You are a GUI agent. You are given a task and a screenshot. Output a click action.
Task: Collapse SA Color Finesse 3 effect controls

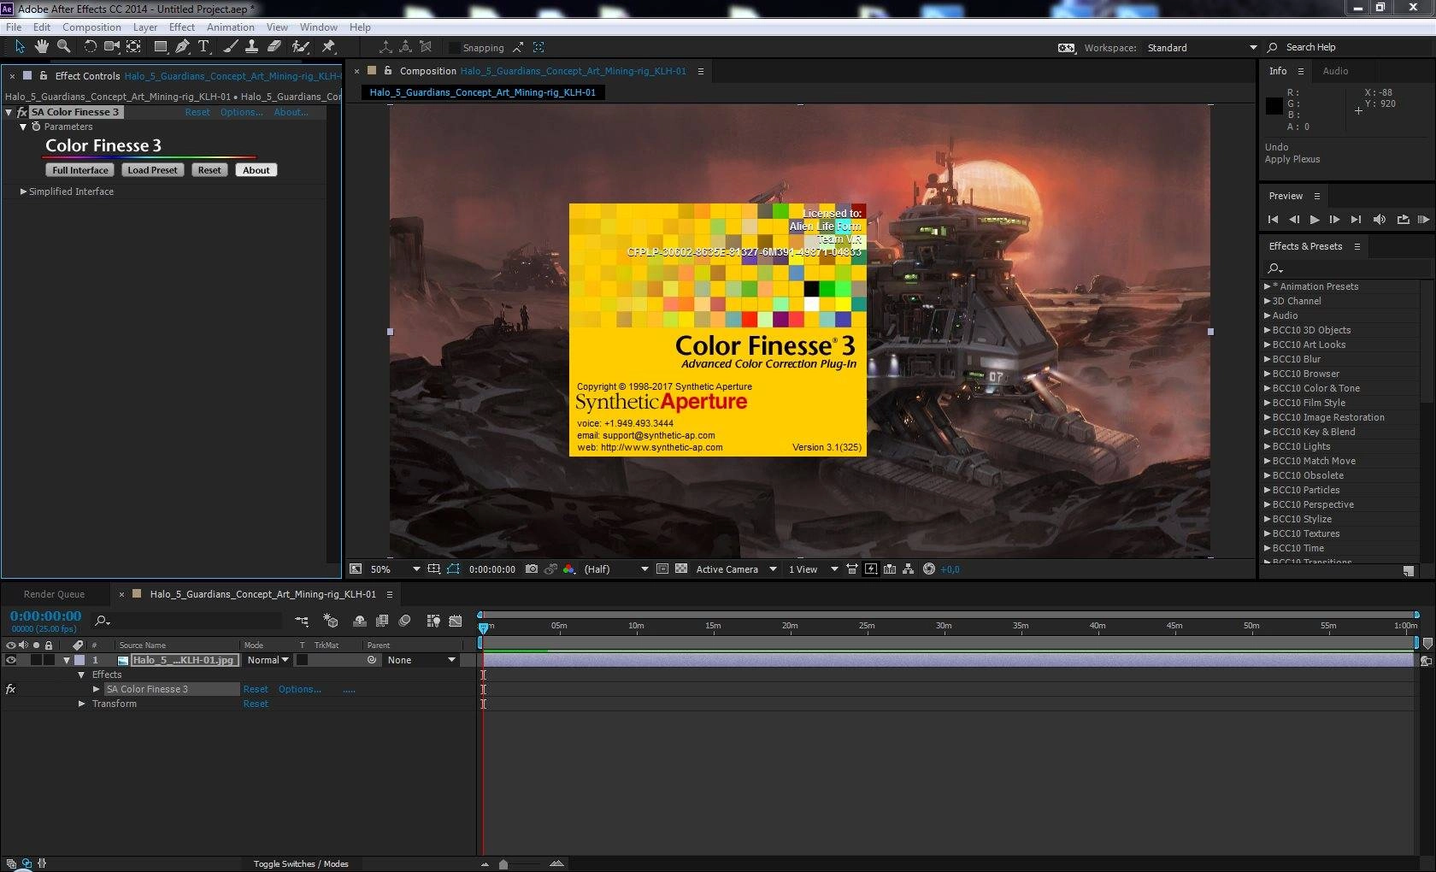(9, 112)
